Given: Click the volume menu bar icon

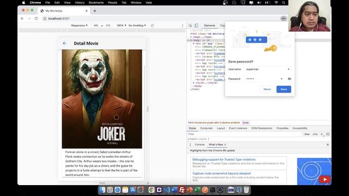Looking at the screenshot, I should pos(259,3).
